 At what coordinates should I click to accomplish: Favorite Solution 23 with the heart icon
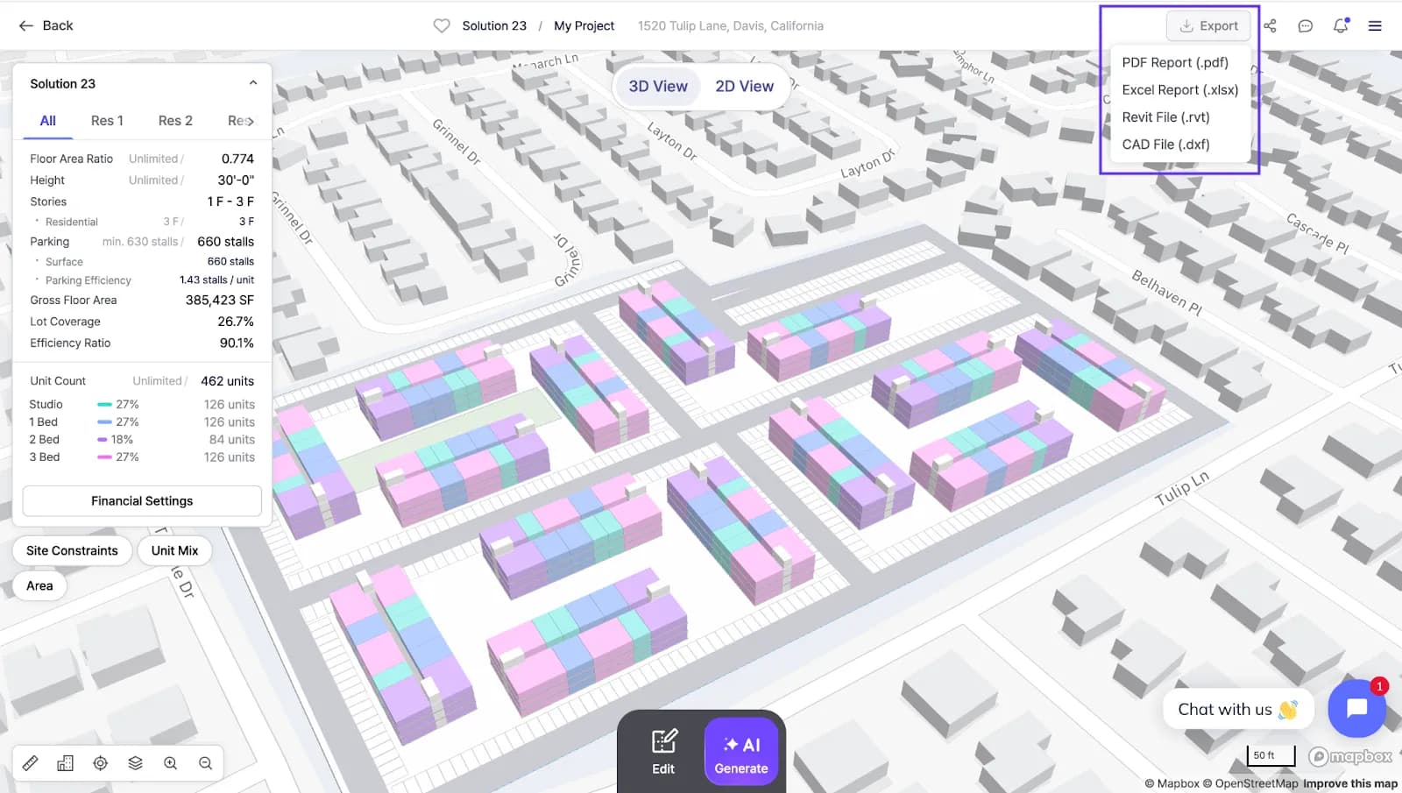(x=442, y=26)
